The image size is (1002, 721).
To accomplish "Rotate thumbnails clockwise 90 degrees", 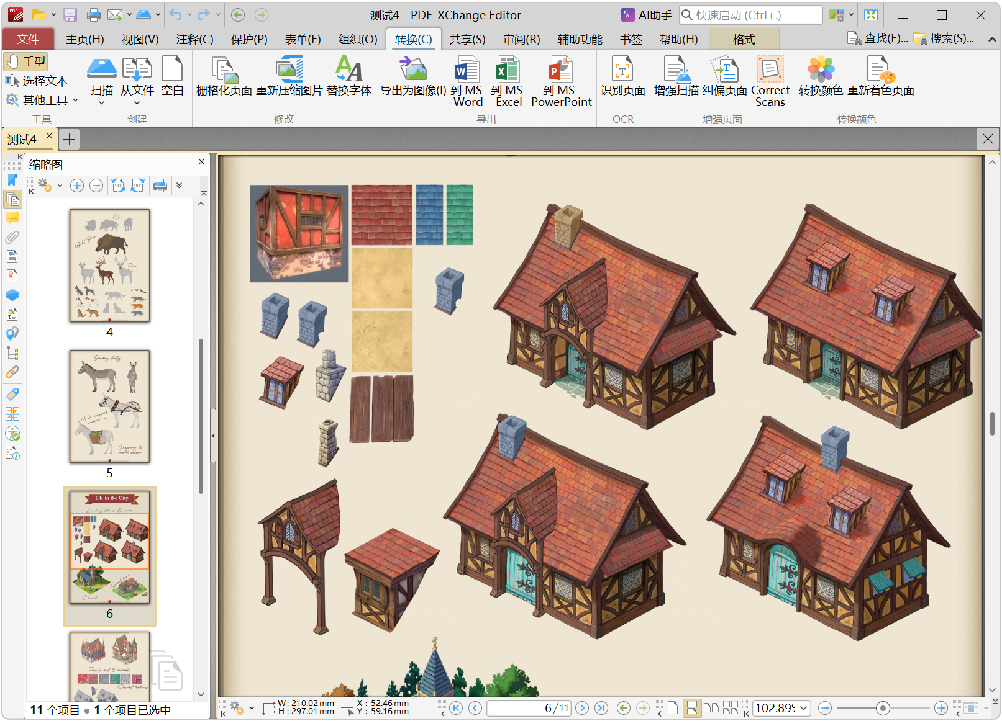I will coord(137,186).
